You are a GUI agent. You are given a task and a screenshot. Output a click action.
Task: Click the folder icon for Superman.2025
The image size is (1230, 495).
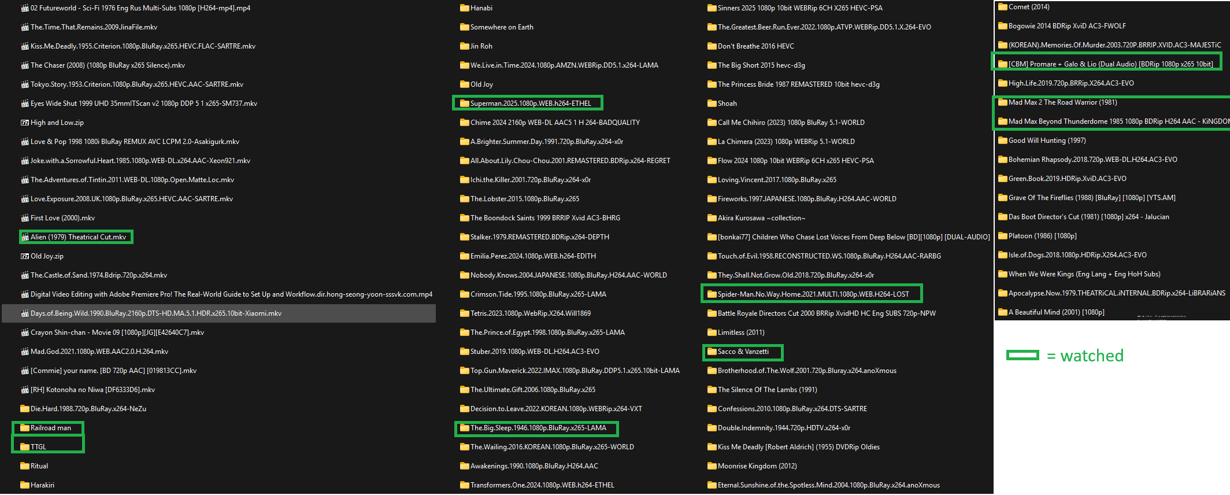[x=465, y=104]
